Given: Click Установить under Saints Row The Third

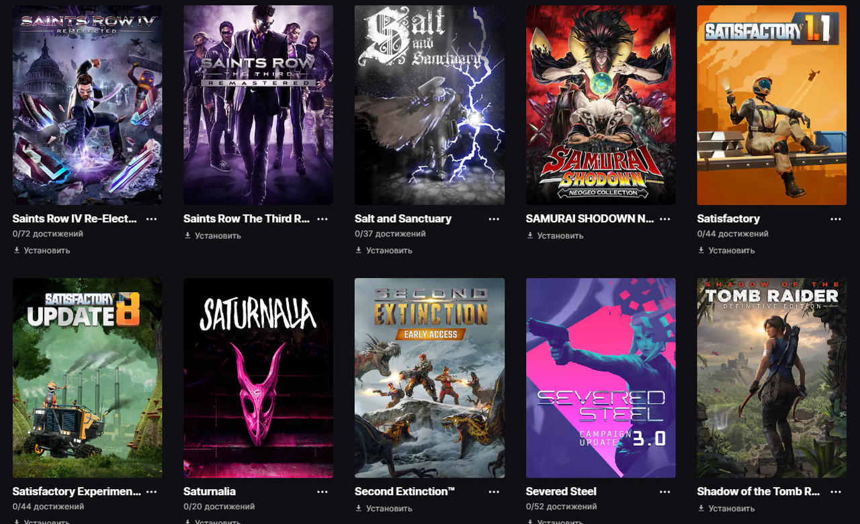Looking at the screenshot, I should click(212, 236).
